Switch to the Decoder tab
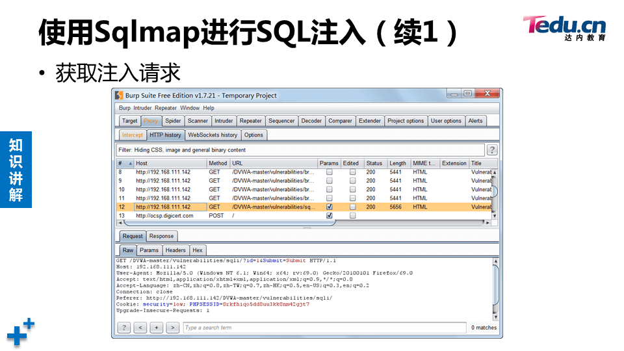 pos(311,121)
